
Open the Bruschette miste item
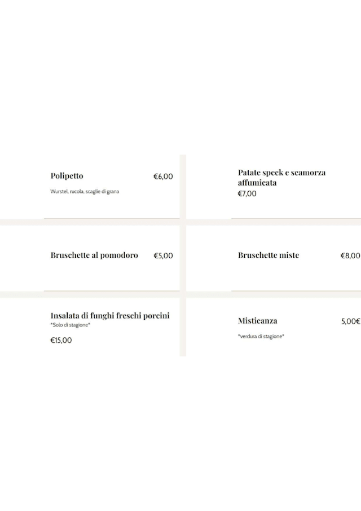268,255
